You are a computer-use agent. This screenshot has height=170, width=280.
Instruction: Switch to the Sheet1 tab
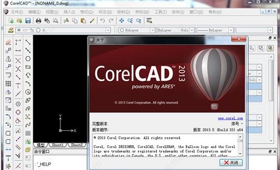(x=58, y=145)
